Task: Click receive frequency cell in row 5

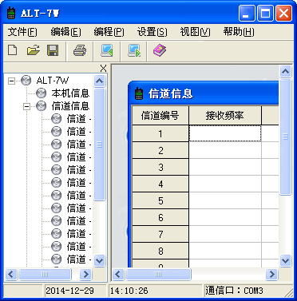Action: pos(225,201)
